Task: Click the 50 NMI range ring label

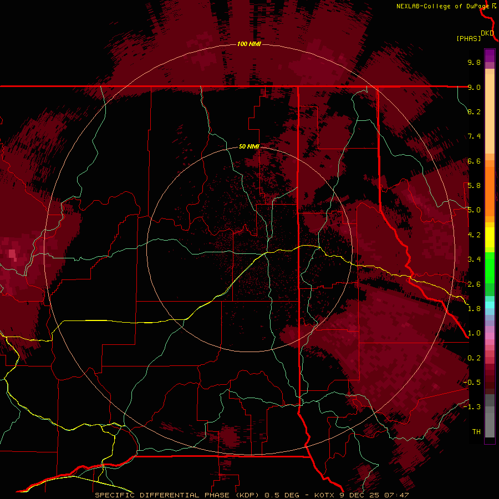Action: (249, 147)
